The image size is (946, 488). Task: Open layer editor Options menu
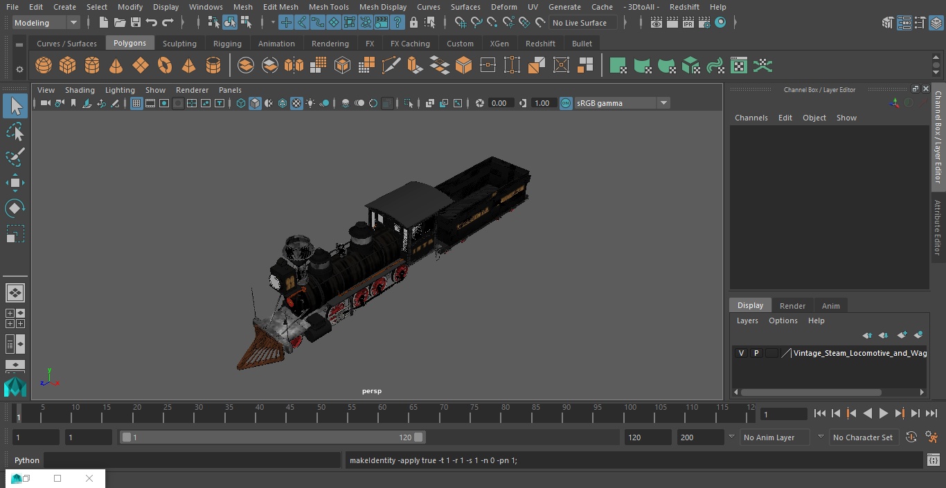pos(783,320)
